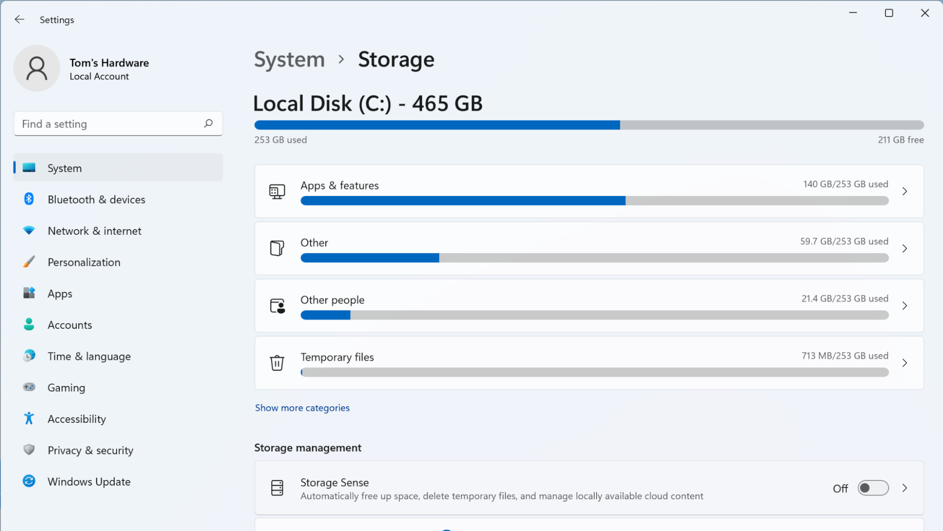
Task: Click the Find a setting search field
Action: coord(118,123)
